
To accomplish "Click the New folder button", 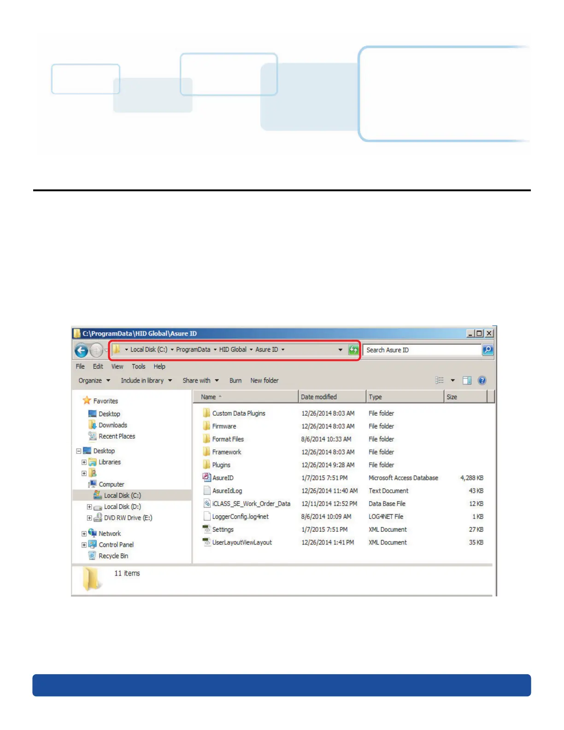I will [264, 380].
